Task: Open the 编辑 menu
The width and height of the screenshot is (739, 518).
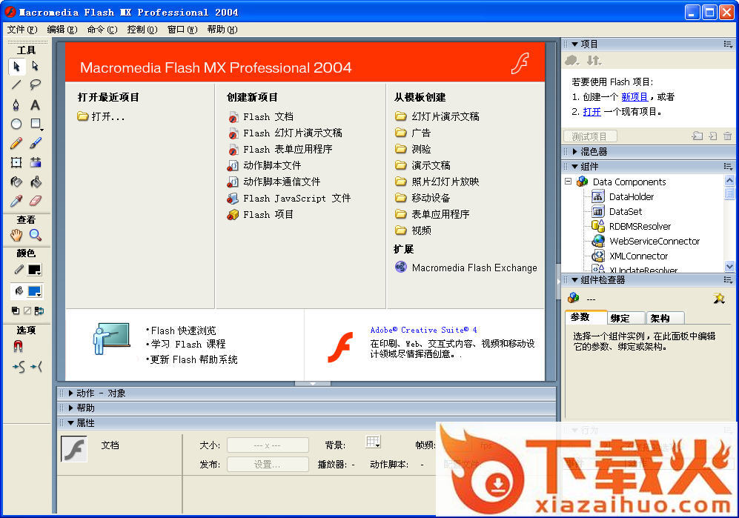Action: click(x=62, y=29)
